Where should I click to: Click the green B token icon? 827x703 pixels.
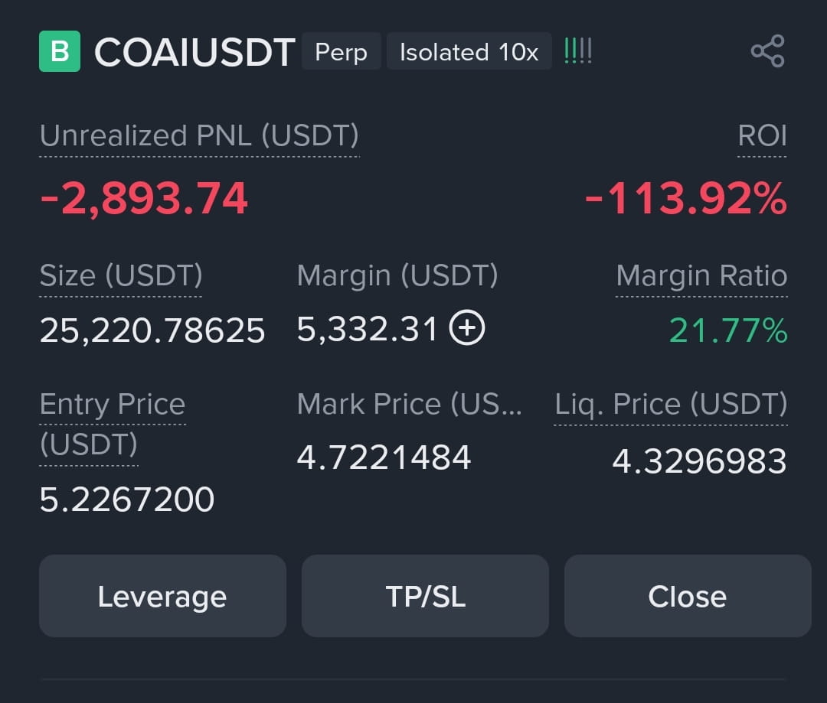61,51
